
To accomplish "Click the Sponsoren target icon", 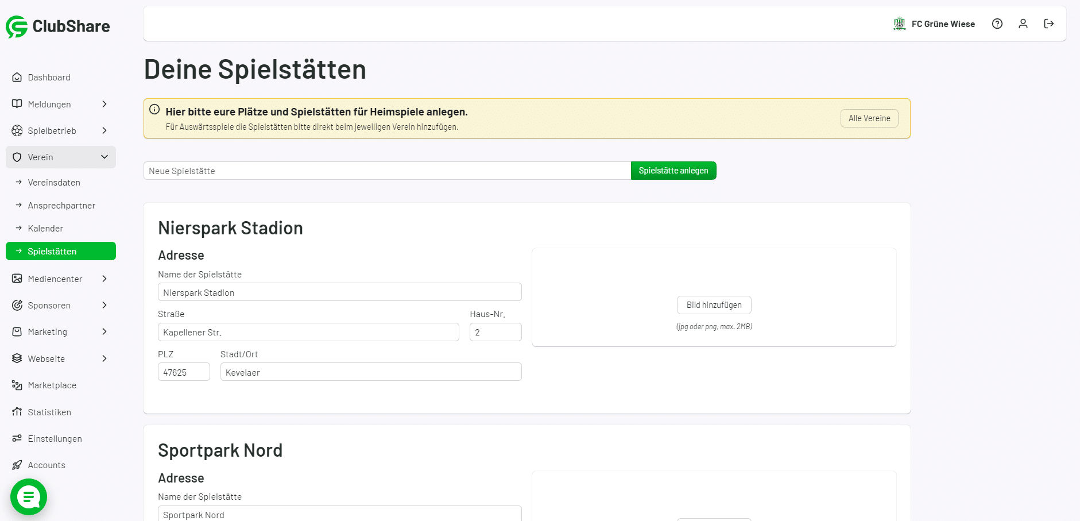I will coord(17,305).
